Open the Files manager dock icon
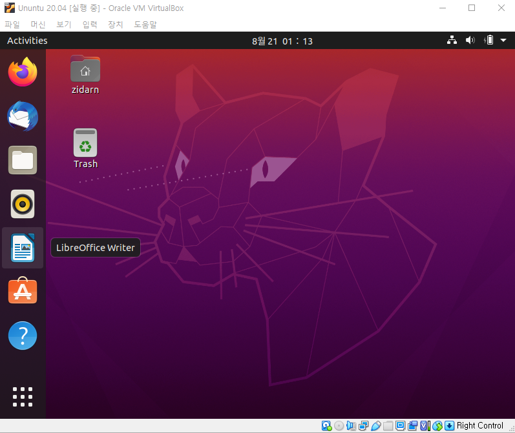 pos(23,160)
